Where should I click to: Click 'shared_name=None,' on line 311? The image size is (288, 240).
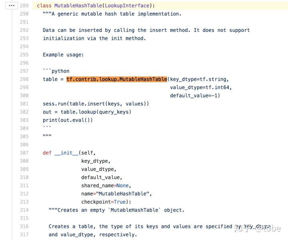106,186
